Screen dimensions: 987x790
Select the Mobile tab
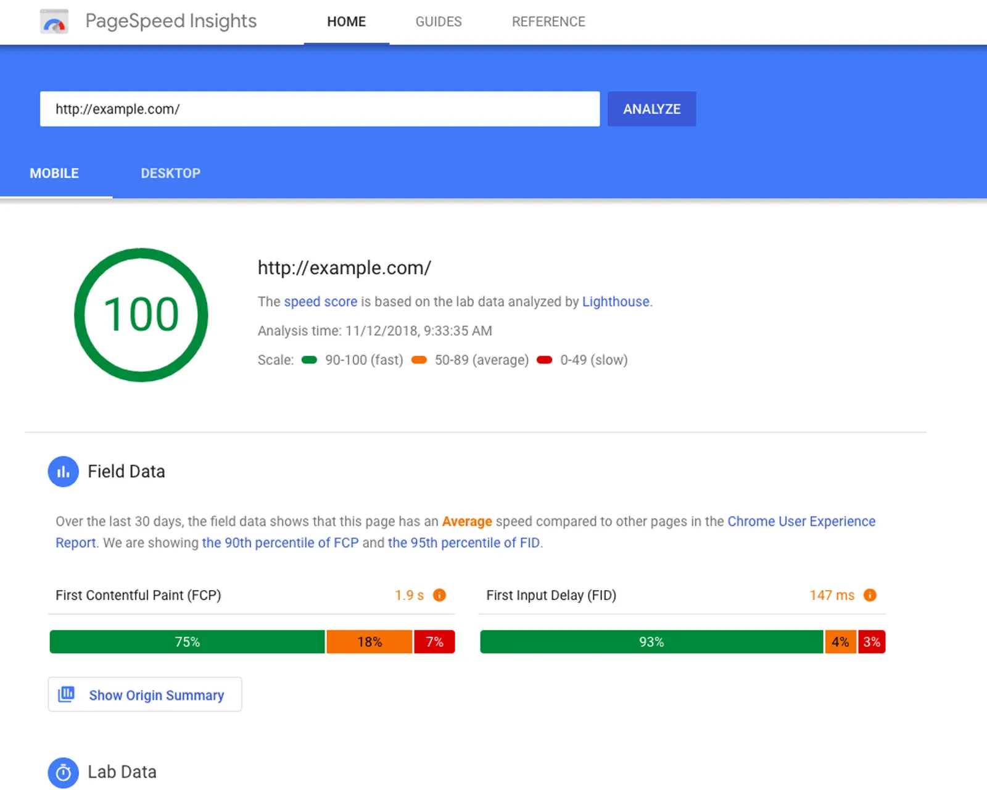(54, 173)
